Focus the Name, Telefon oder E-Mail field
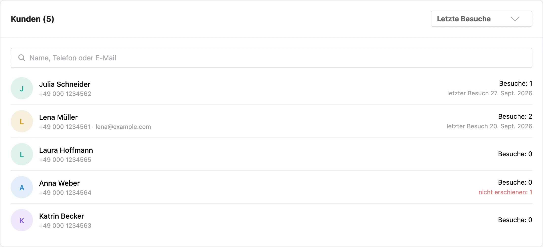Viewport: 543px width, 247px height. pos(271,58)
